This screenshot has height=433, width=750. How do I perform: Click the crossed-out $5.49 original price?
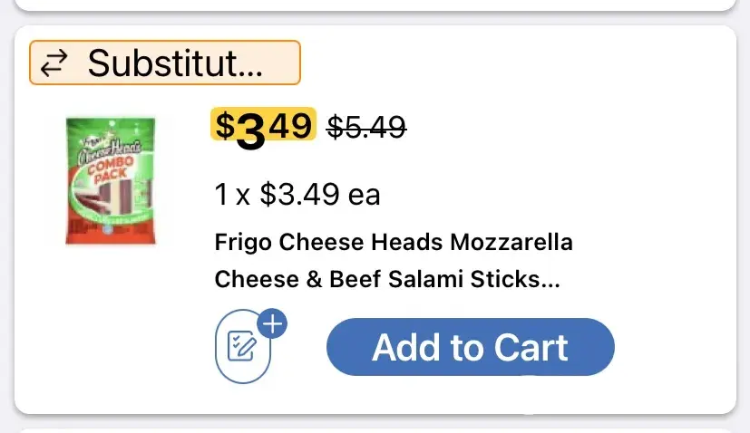(x=365, y=129)
